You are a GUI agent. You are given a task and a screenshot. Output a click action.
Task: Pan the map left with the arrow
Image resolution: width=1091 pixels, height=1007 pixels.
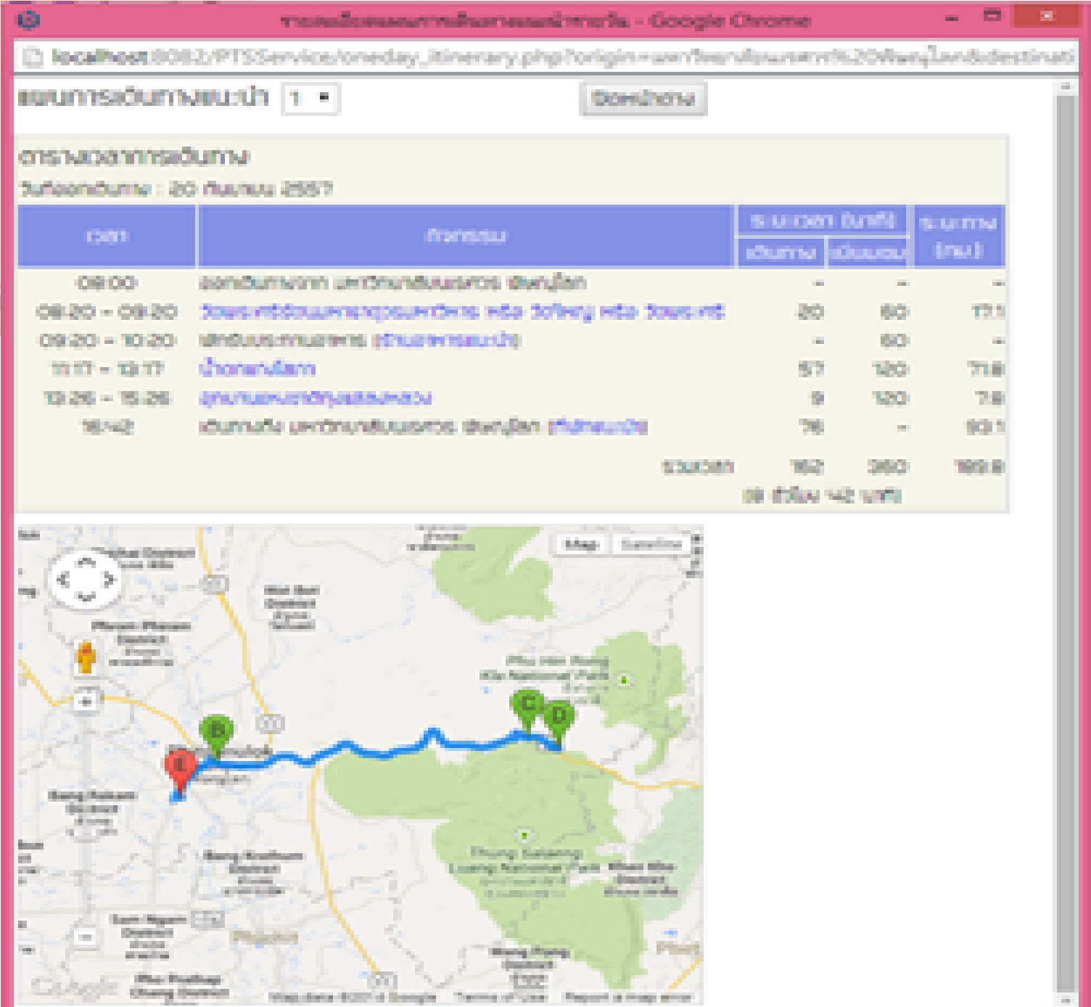coord(63,579)
